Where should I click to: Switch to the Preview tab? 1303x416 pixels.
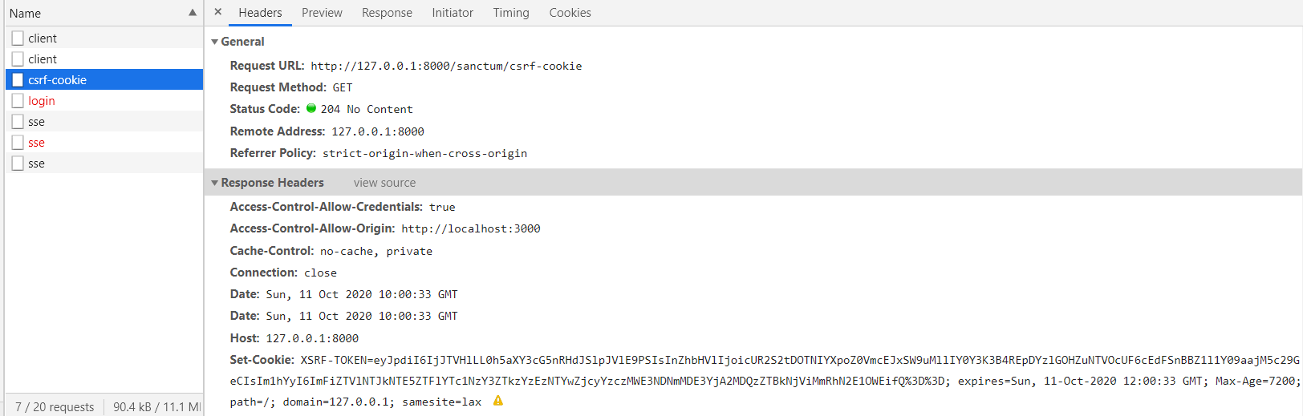(x=322, y=13)
